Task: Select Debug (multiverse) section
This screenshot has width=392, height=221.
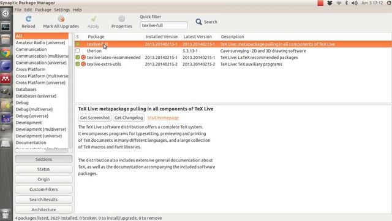Action: tap(42, 109)
